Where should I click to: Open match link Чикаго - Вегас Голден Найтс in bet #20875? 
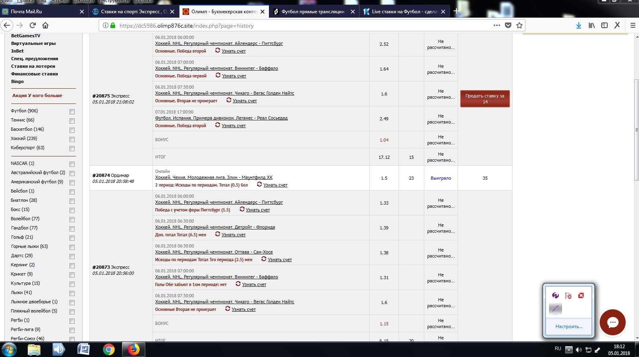tap(225, 93)
